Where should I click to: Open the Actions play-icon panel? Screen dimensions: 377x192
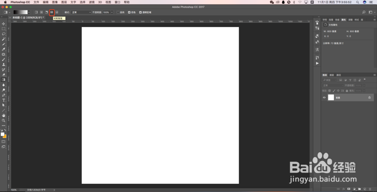317,63
